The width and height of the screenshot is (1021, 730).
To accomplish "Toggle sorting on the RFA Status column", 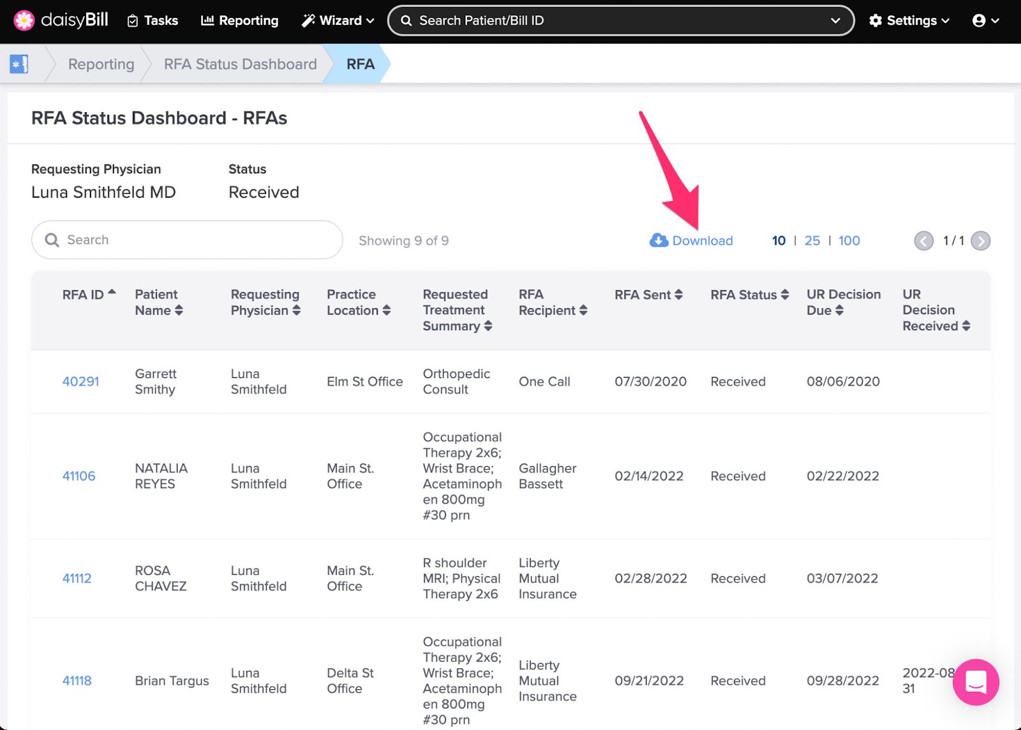I will pyautogui.click(x=784, y=295).
